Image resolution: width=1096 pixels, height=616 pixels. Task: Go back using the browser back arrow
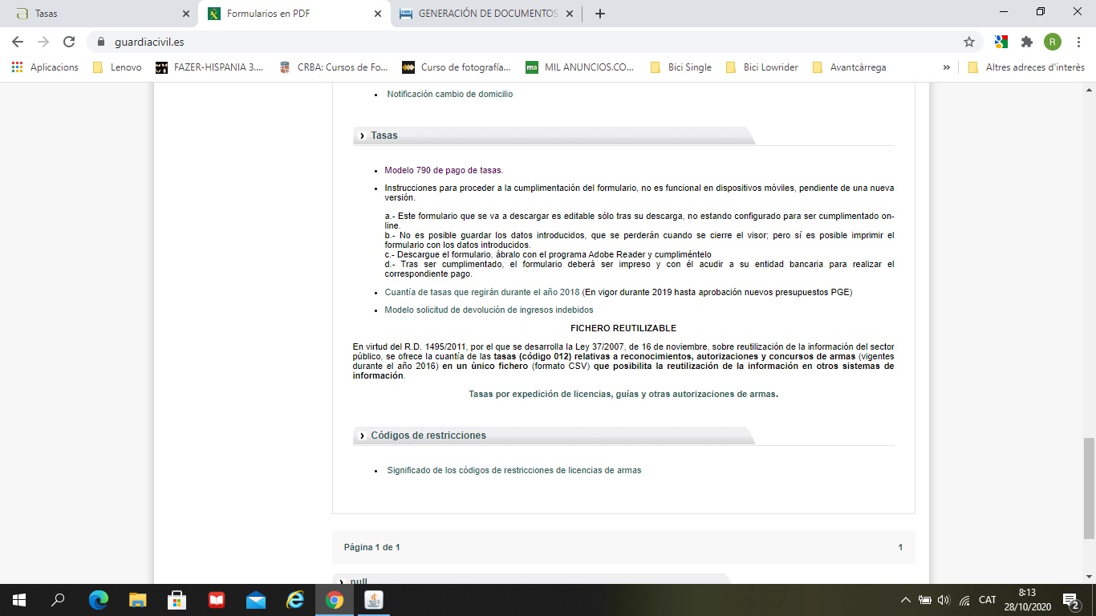pyautogui.click(x=18, y=42)
